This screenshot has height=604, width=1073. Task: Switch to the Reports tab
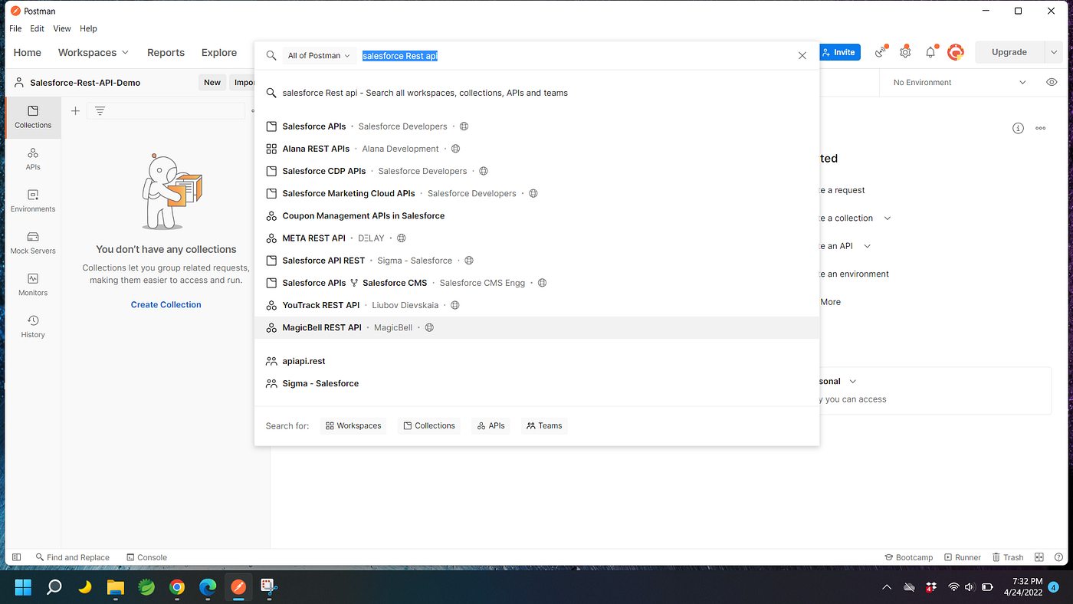click(x=166, y=52)
